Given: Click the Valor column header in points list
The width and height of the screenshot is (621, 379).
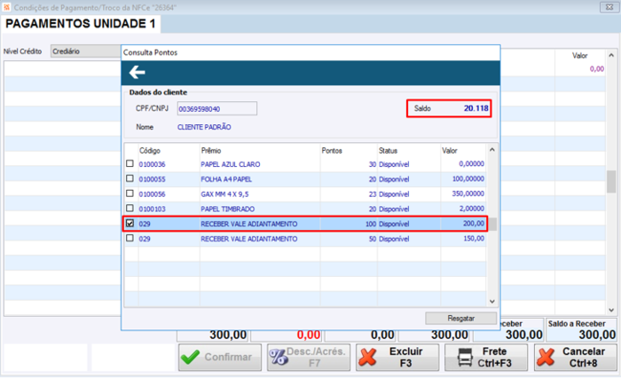Looking at the screenshot, I should point(450,151).
